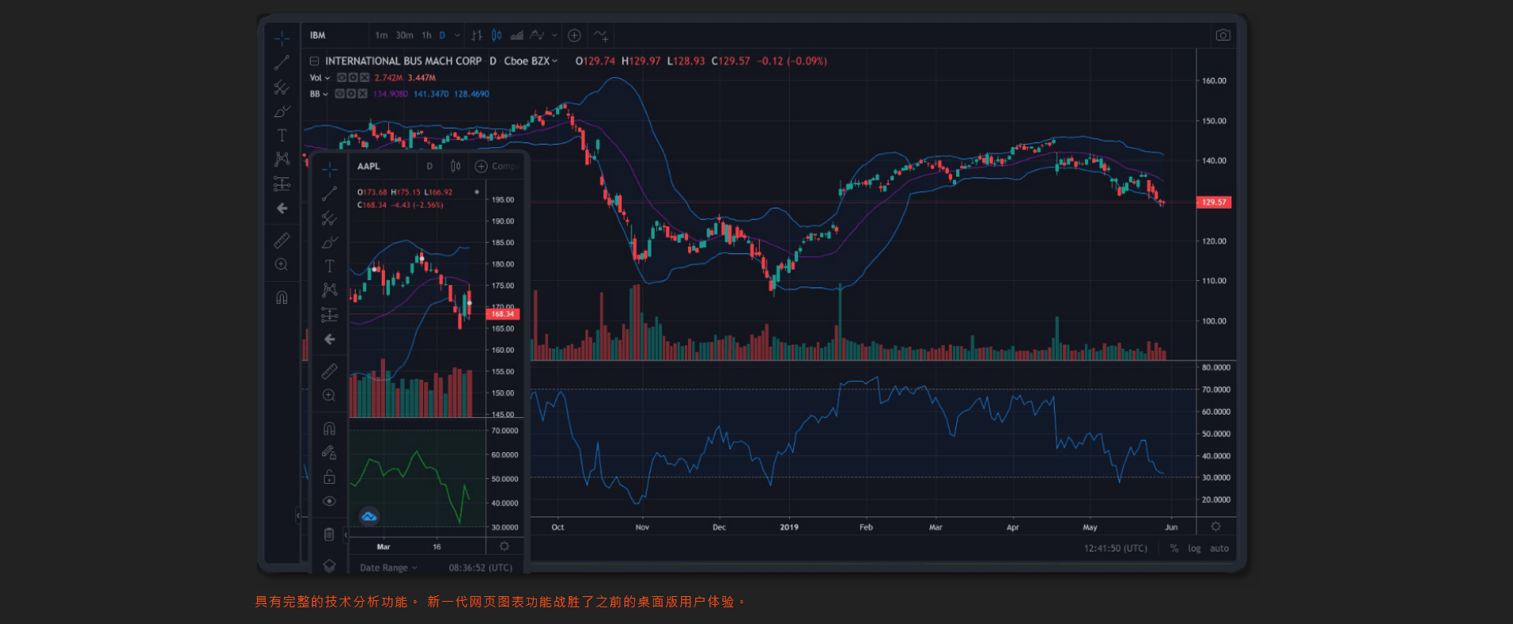The height and width of the screenshot is (624, 1513).
Task: Toggle log scale in IBM chart
Action: [x=1194, y=548]
